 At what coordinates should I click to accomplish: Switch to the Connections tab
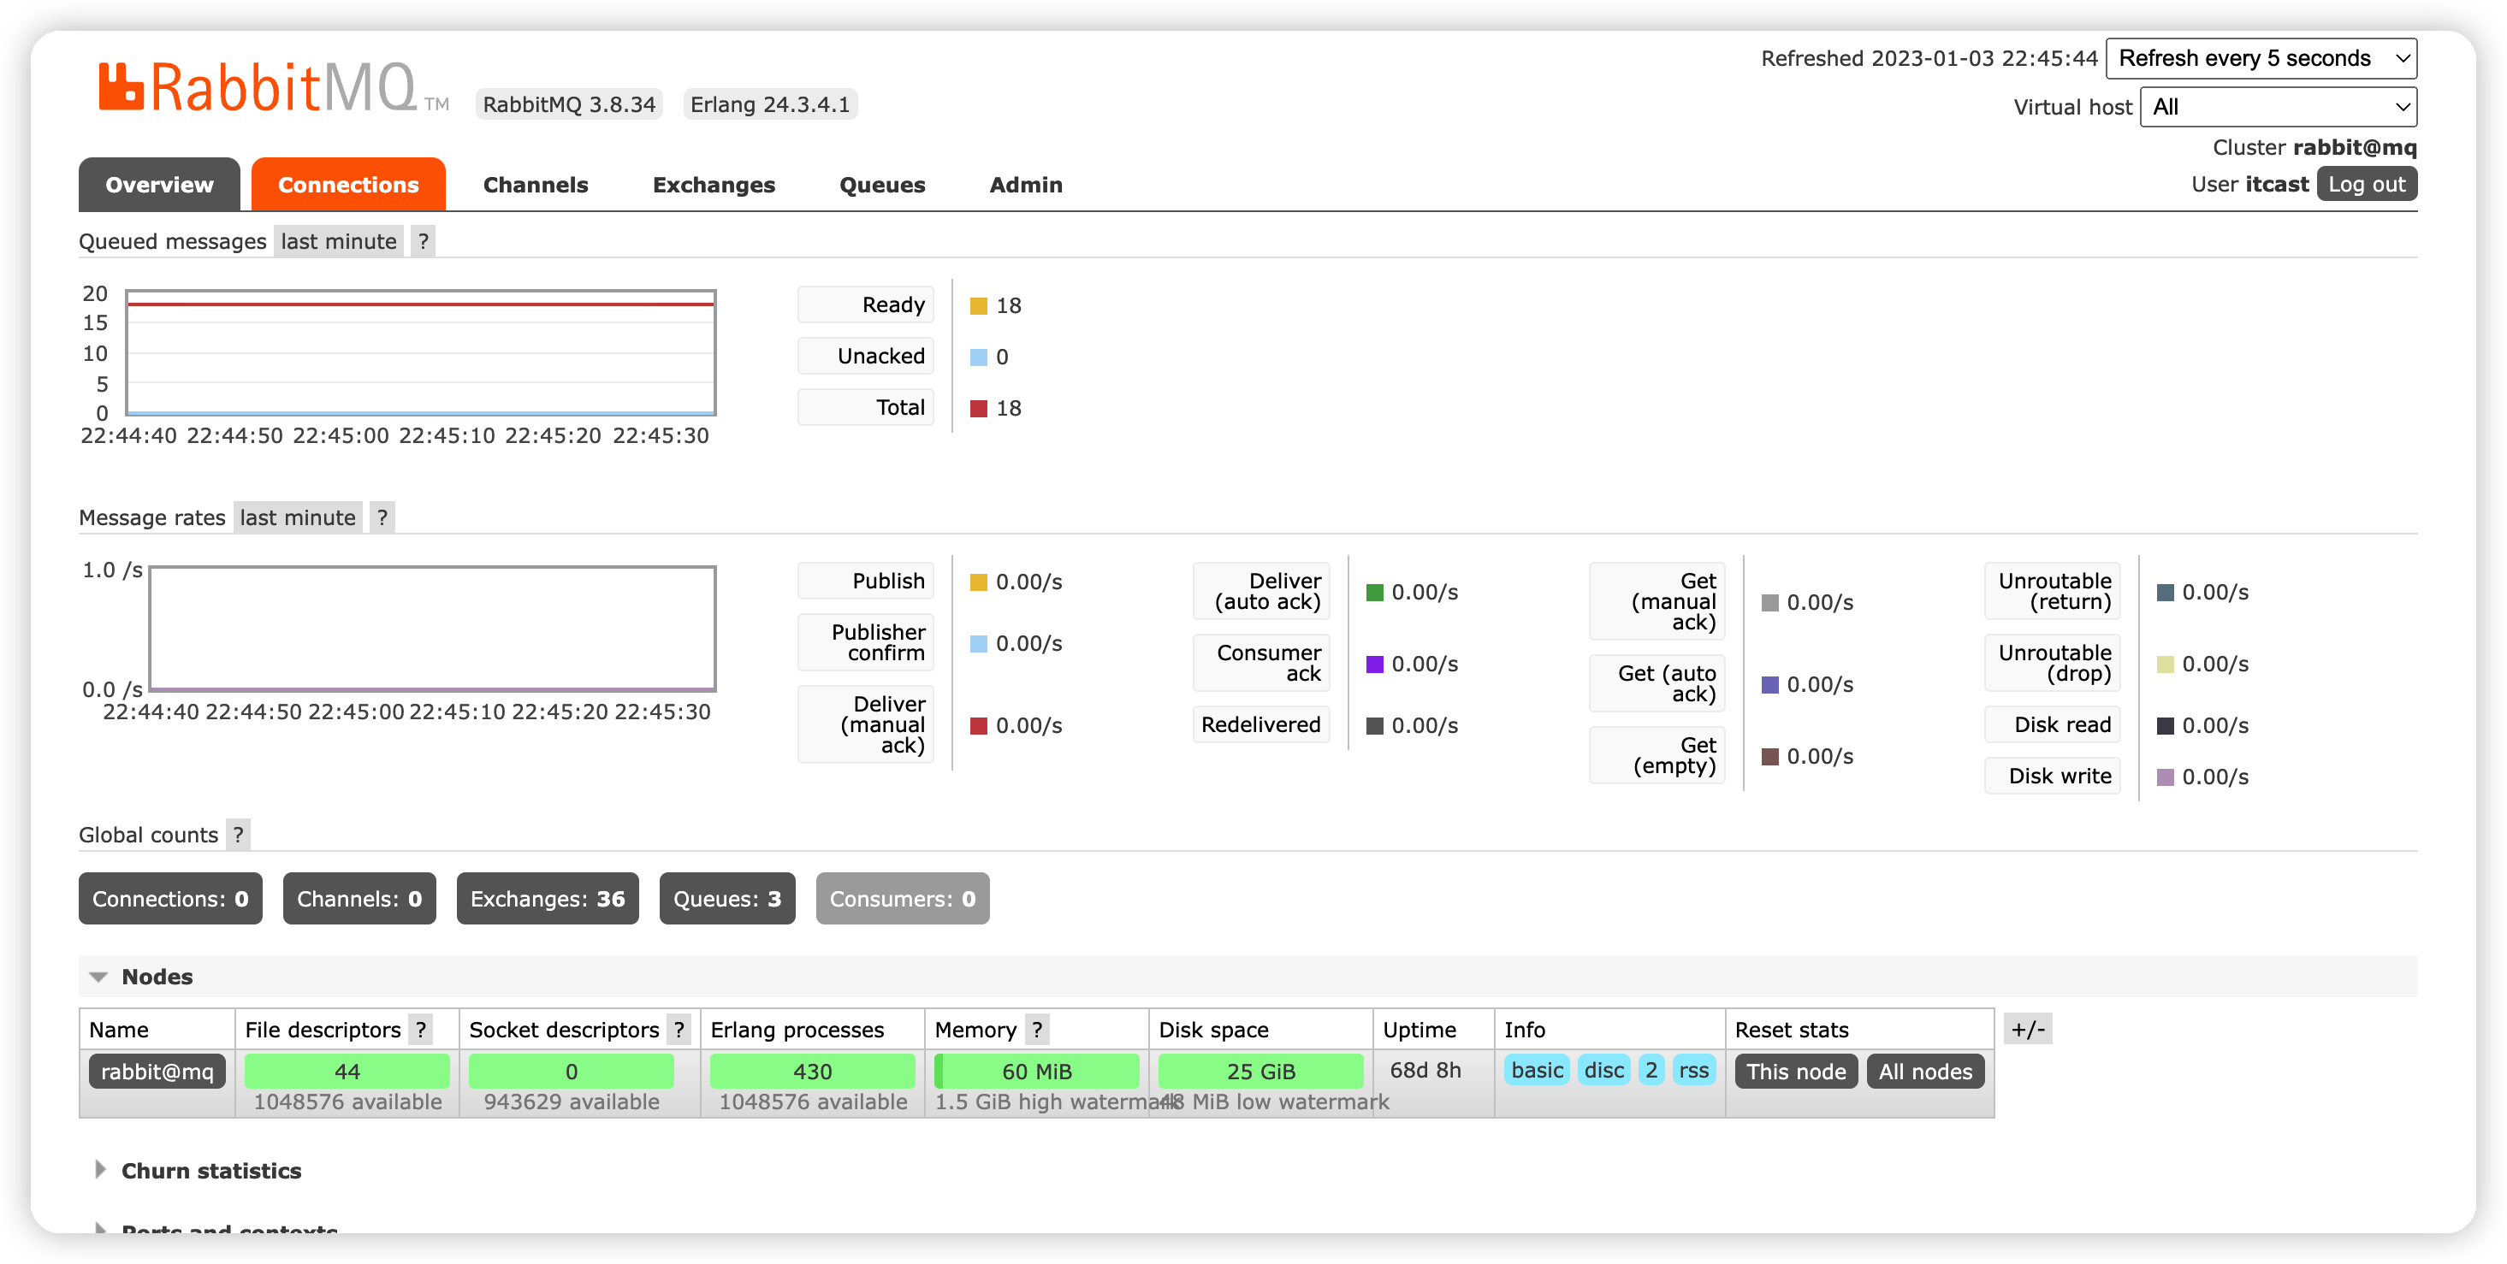tap(348, 185)
